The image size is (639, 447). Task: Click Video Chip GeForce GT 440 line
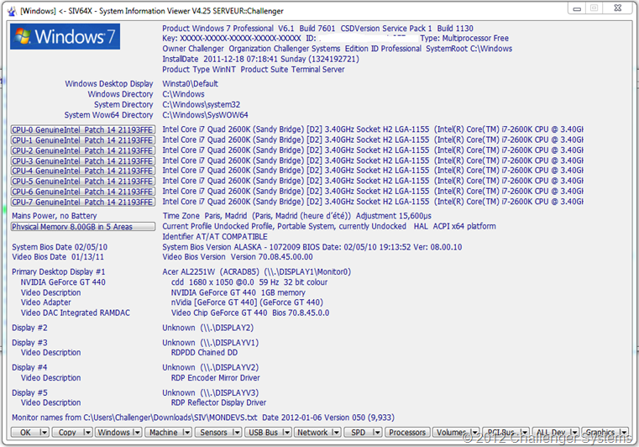[250, 313]
